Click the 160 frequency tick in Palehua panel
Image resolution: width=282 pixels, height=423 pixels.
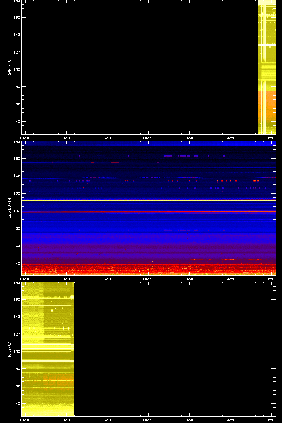(17, 300)
